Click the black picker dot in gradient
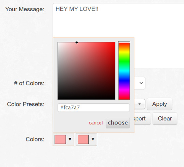Screen dimensions: 184x167 77,43
